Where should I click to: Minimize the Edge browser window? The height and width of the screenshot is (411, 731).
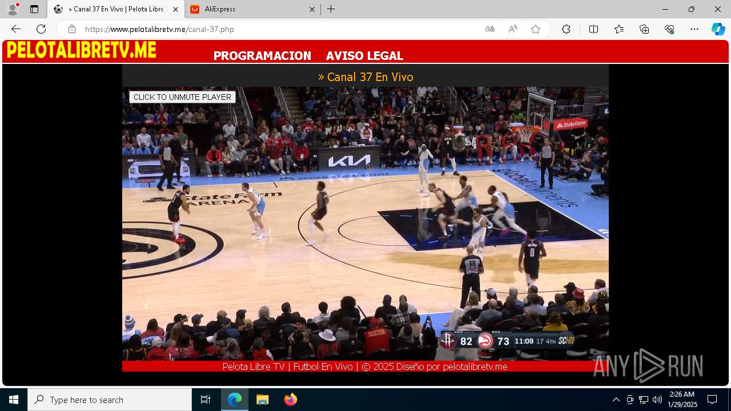665,9
